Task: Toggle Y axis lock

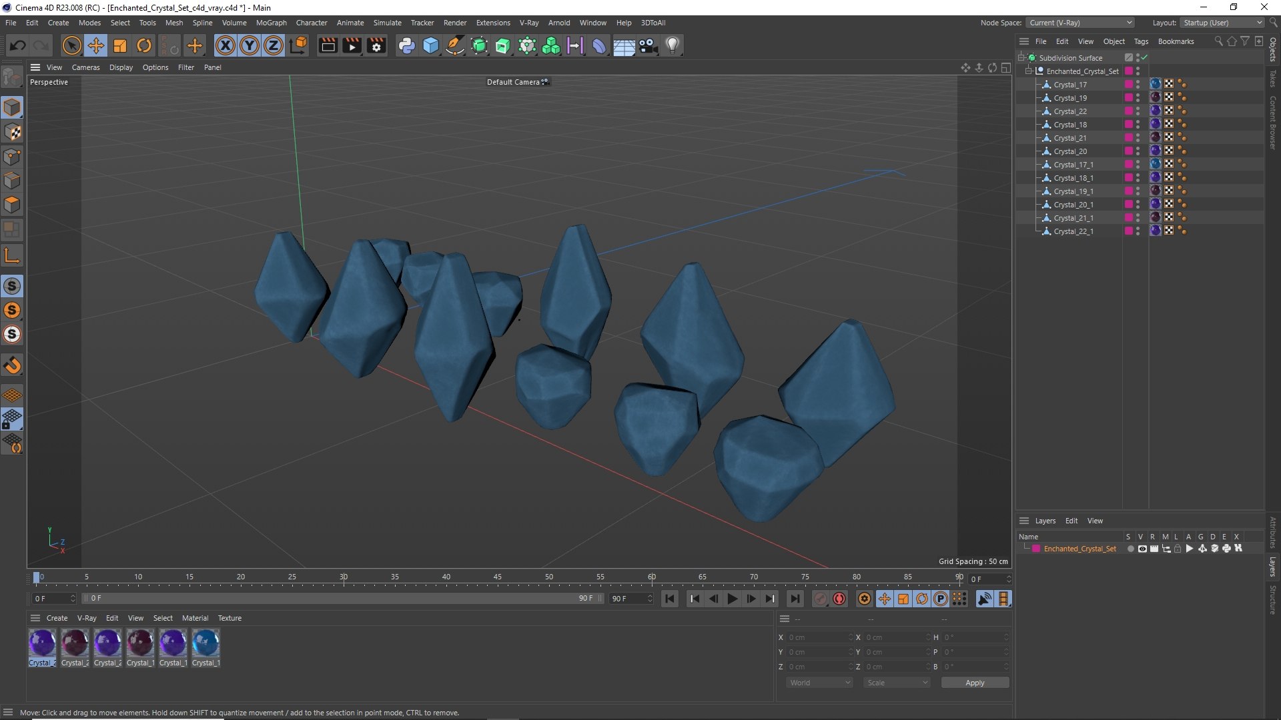Action: 250,45
